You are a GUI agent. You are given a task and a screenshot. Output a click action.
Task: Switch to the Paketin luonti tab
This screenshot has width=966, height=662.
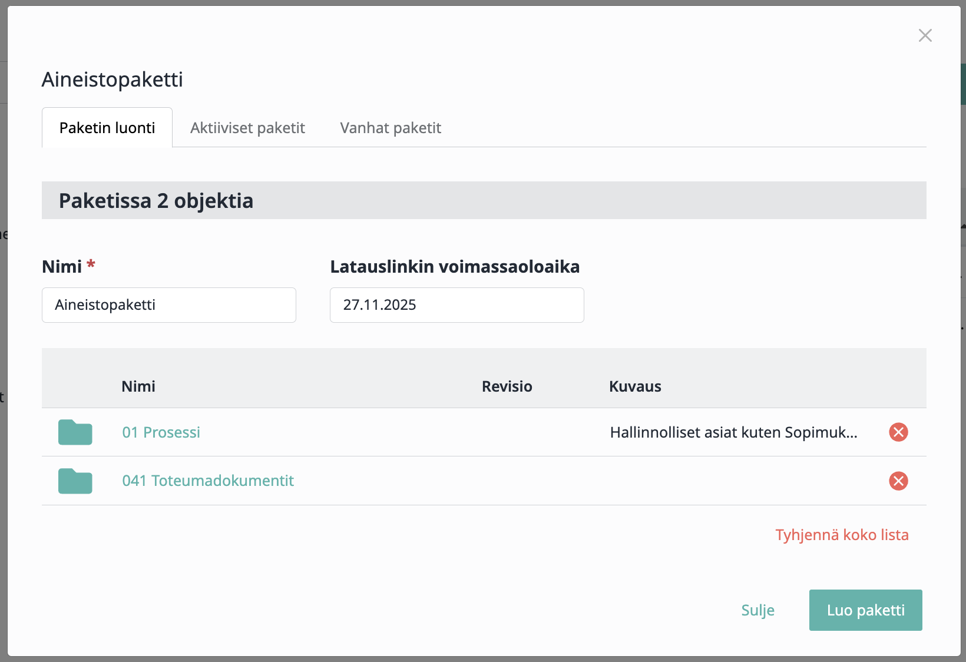point(107,128)
